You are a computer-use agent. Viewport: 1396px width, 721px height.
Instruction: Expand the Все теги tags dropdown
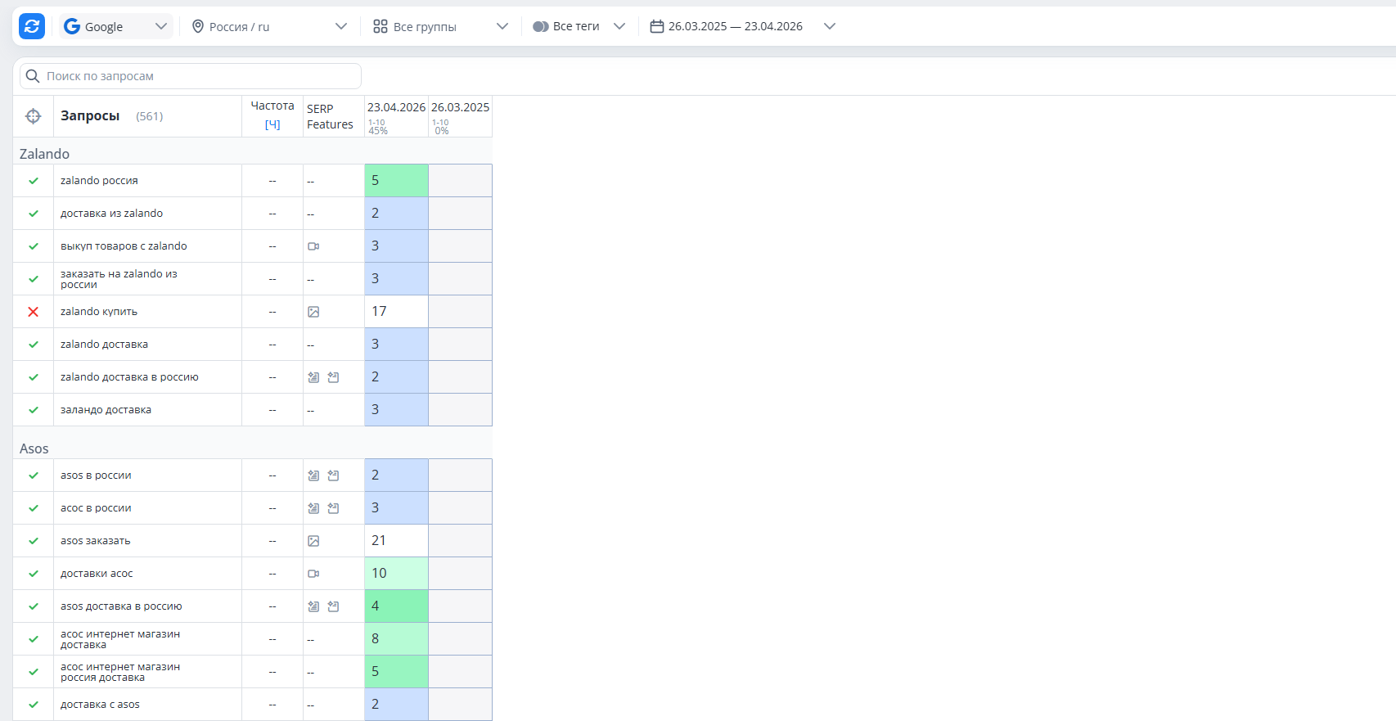(579, 26)
